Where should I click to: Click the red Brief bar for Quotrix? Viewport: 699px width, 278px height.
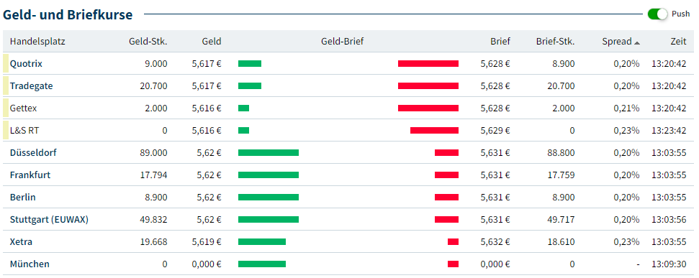[428, 64]
